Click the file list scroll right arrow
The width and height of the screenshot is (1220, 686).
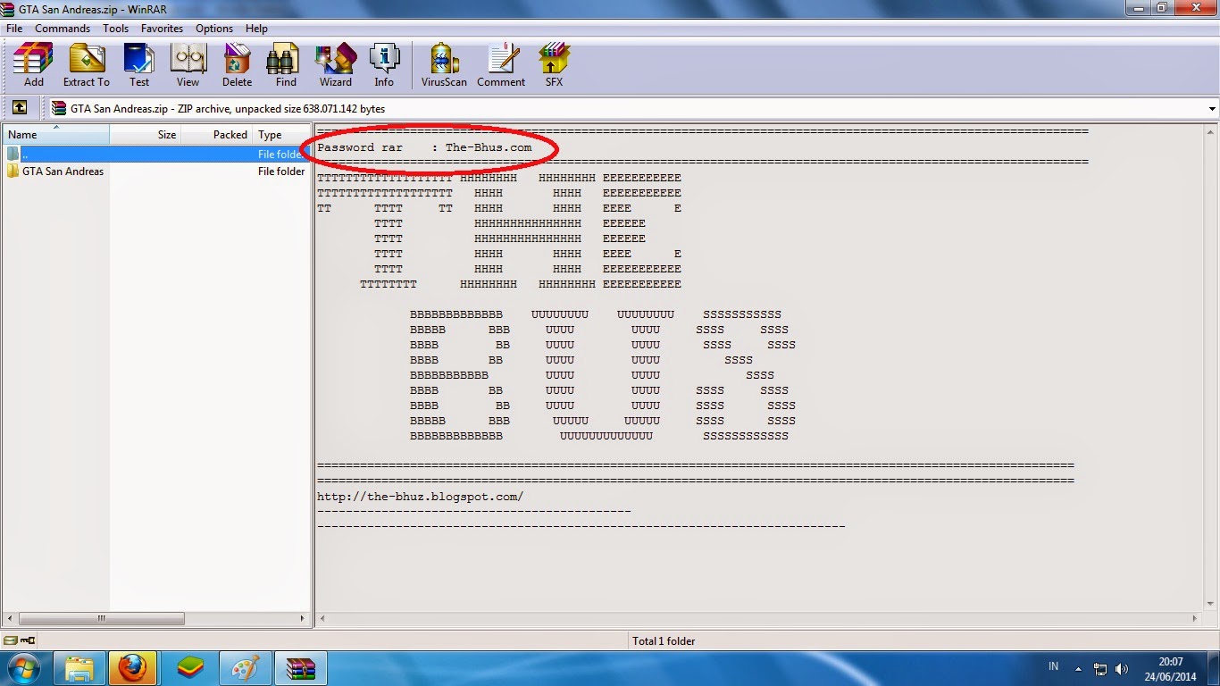[304, 618]
